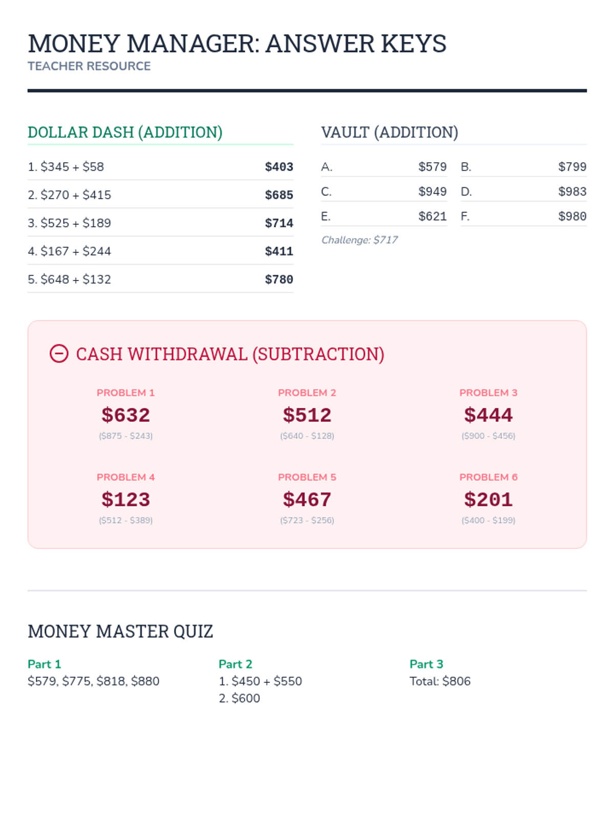Select the Part 2 quiz label
This screenshot has height=819, width=614.
pyautogui.click(x=235, y=664)
